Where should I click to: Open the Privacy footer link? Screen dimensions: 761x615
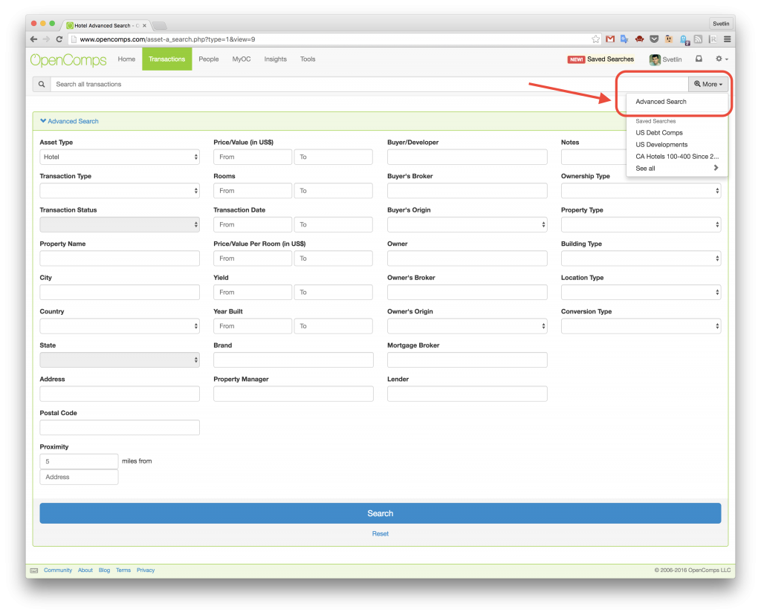click(146, 570)
